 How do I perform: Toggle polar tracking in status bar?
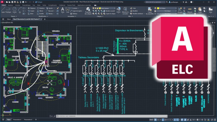point(165,120)
